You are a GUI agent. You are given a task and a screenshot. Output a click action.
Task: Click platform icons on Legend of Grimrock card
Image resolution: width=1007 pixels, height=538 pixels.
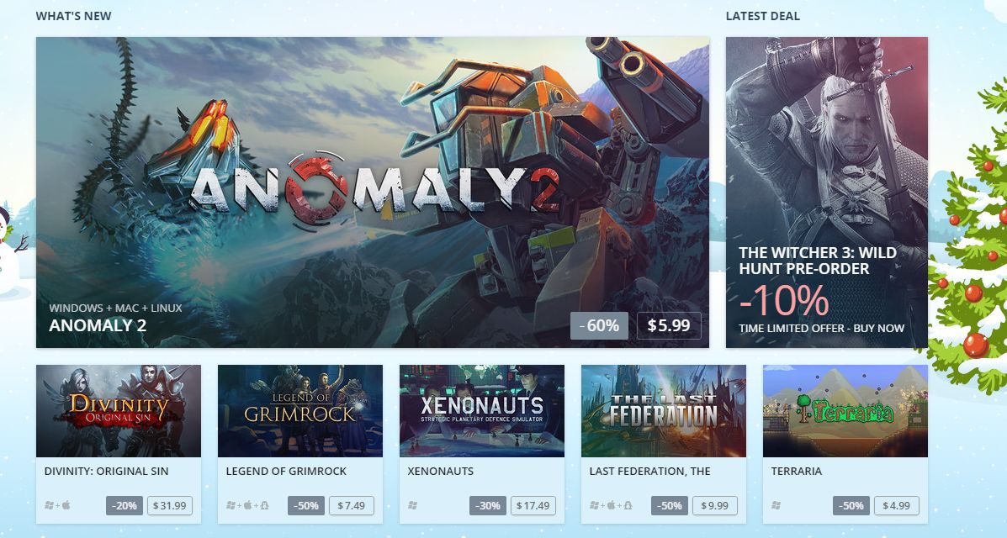[x=247, y=505]
